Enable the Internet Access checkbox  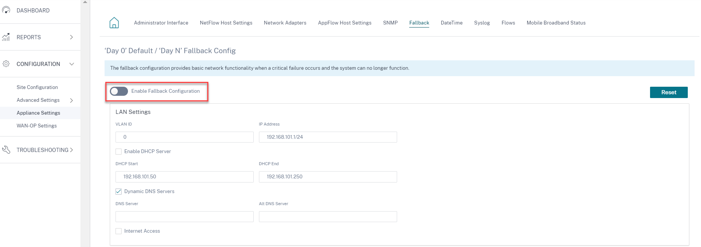(x=119, y=231)
